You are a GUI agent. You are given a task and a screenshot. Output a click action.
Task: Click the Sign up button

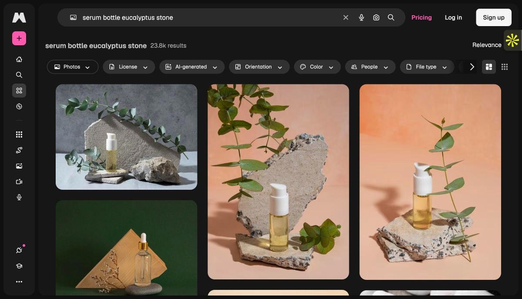point(494,17)
